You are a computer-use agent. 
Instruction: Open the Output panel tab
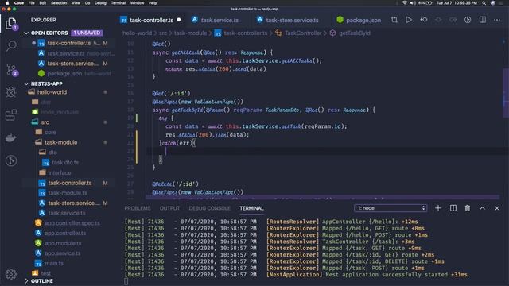click(x=169, y=208)
